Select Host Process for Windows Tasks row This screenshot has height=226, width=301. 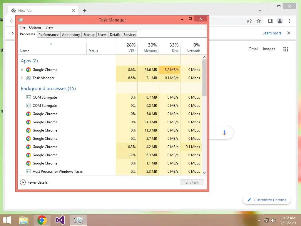pyautogui.click(x=110, y=172)
